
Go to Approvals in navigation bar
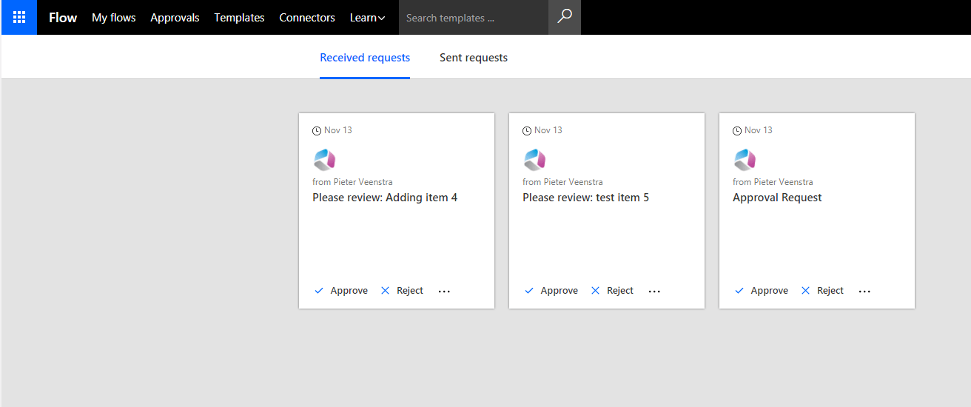(175, 18)
